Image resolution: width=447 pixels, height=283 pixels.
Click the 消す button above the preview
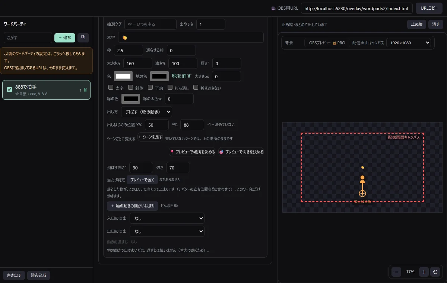(436, 24)
